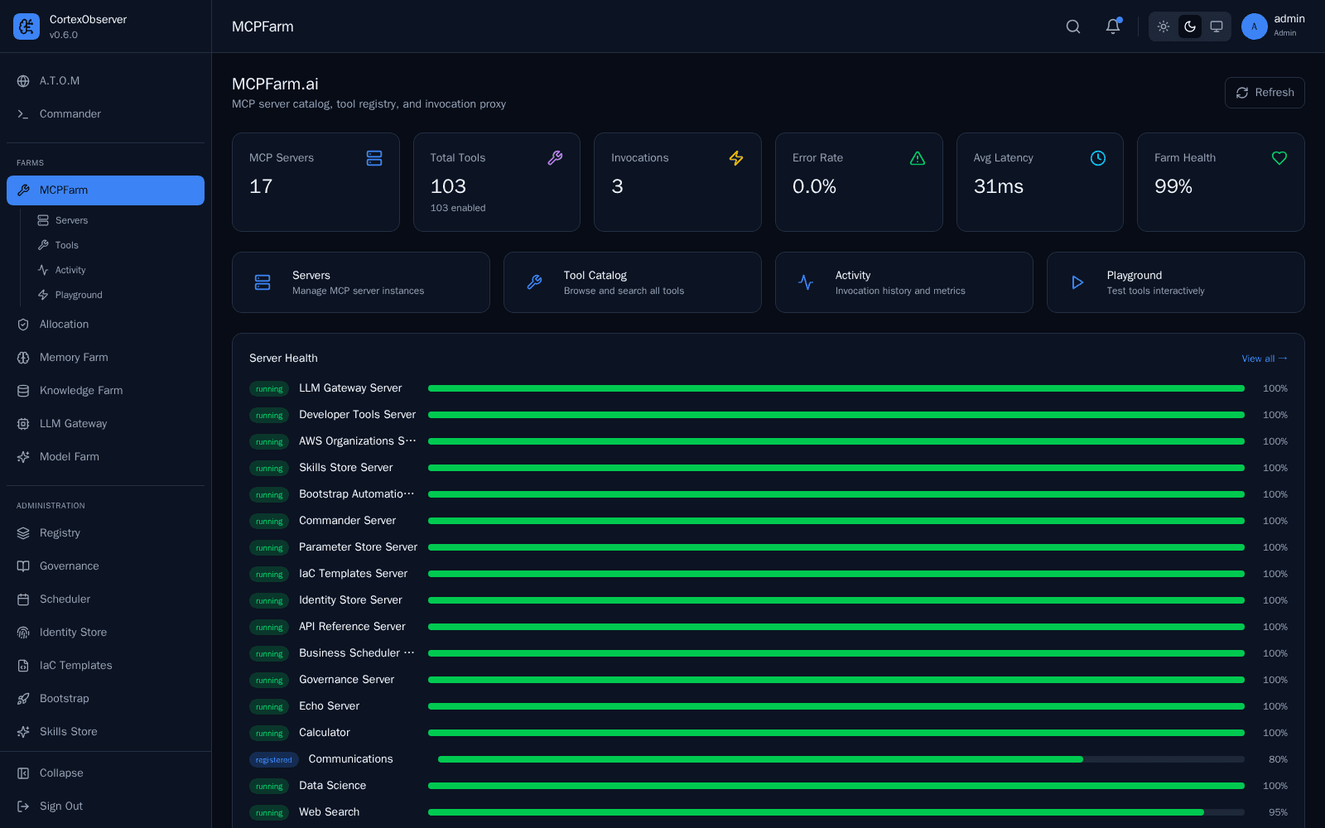This screenshot has width=1325, height=828.
Task: Click the CortexObserver logo icon
Action: pos(26,26)
